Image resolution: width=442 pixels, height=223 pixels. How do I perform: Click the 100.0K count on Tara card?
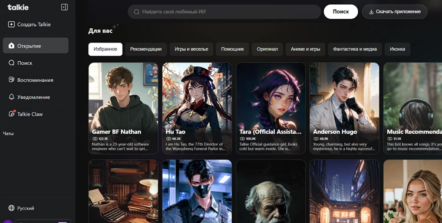click(251, 139)
